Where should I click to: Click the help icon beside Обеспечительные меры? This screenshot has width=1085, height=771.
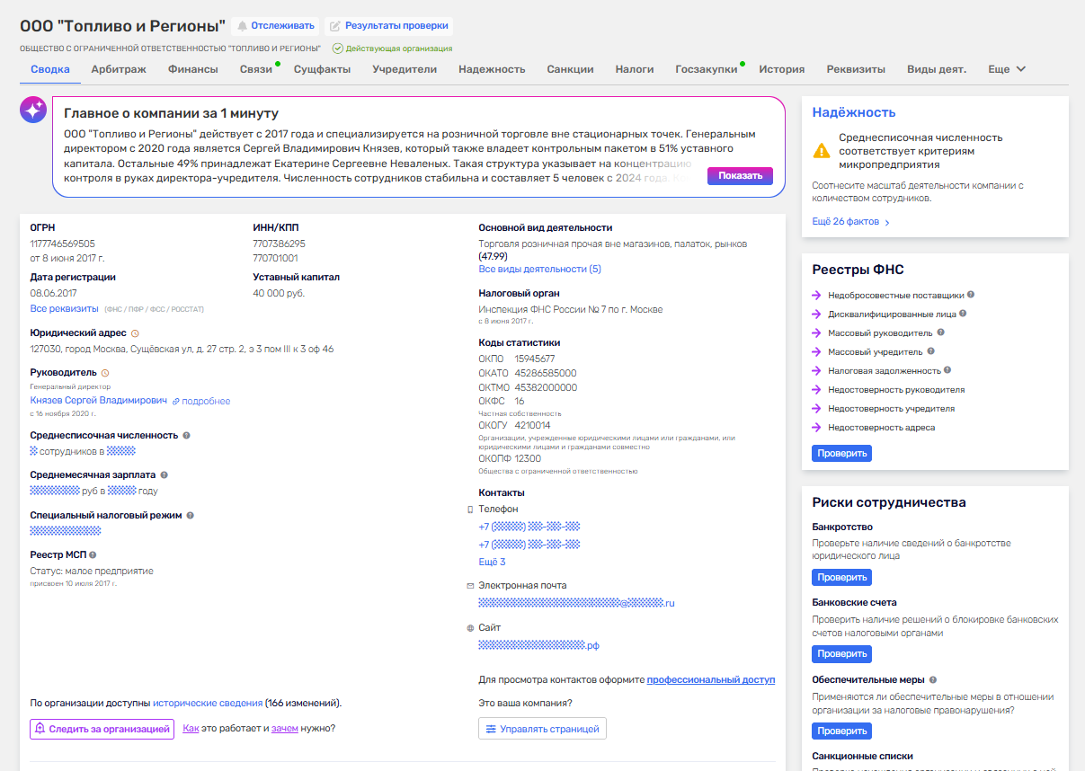pyautogui.click(x=933, y=680)
